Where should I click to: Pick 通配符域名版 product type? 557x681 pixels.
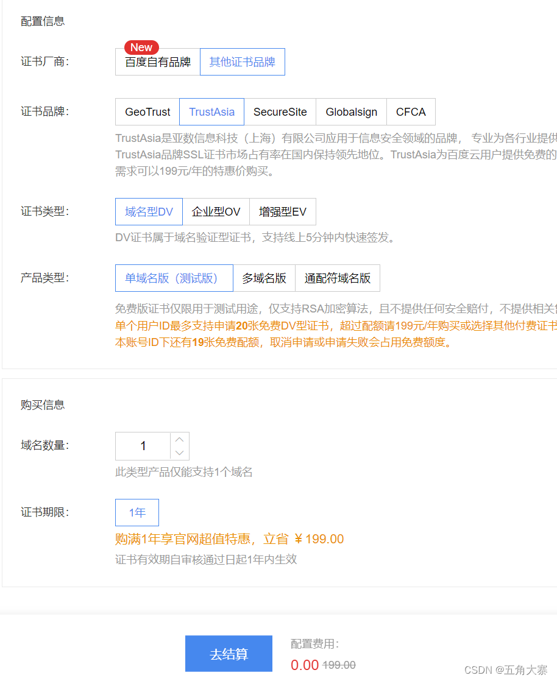337,278
